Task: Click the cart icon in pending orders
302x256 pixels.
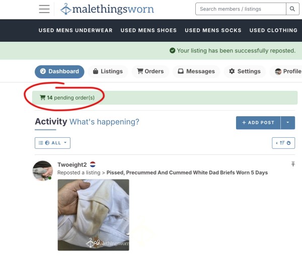Action: click(x=42, y=98)
